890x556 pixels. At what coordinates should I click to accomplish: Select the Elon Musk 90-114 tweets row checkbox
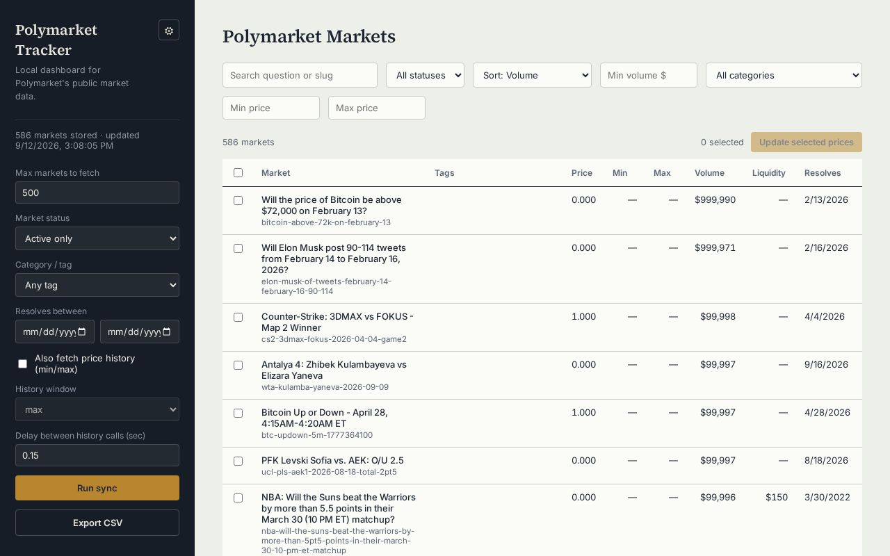coord(238,248)
